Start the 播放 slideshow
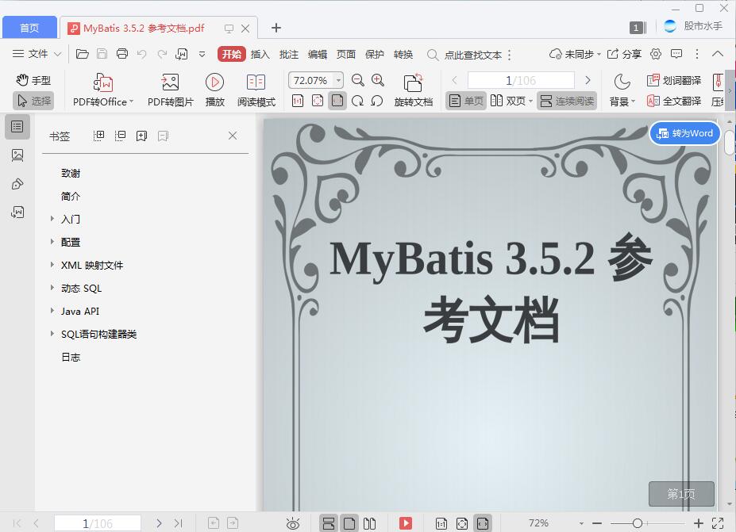 coord(214,90)
